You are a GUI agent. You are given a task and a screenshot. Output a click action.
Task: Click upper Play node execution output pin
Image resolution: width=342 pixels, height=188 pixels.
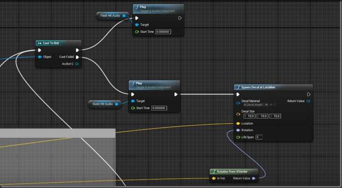tap(179, 18)
